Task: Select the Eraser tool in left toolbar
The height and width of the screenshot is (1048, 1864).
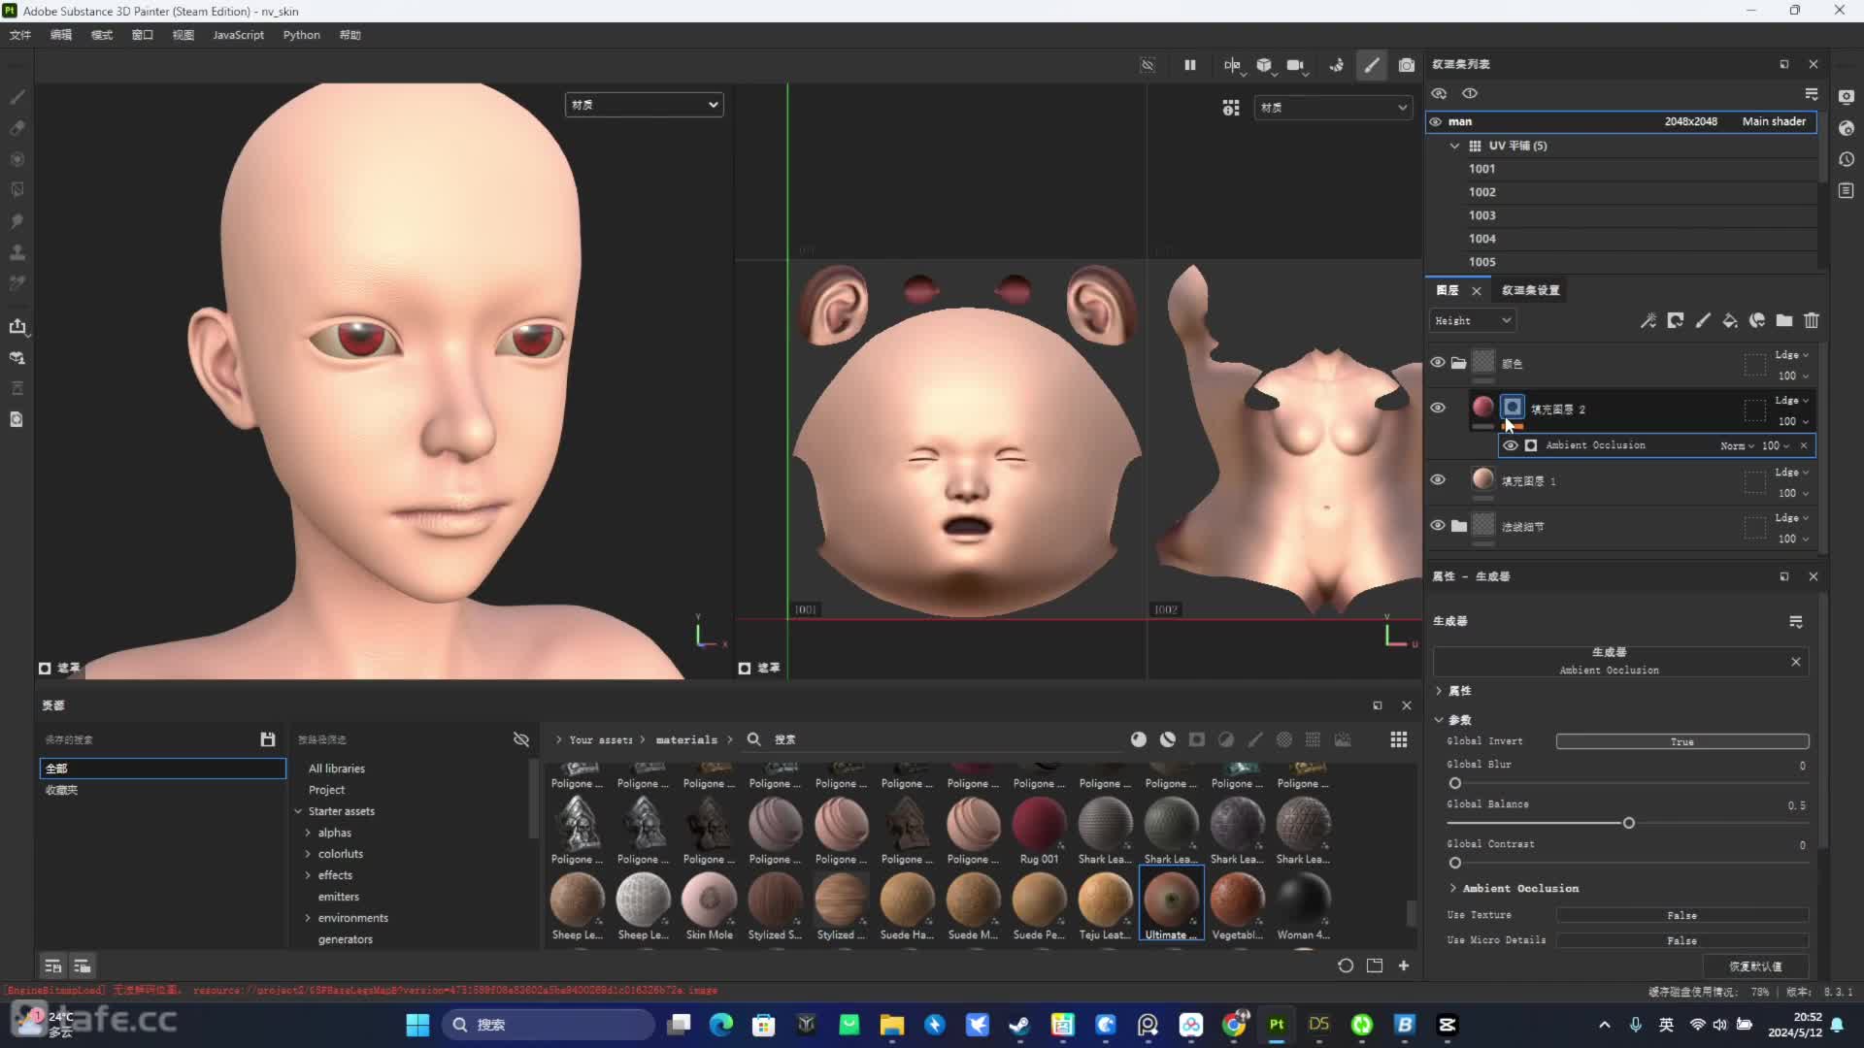Action: (17, 128)
